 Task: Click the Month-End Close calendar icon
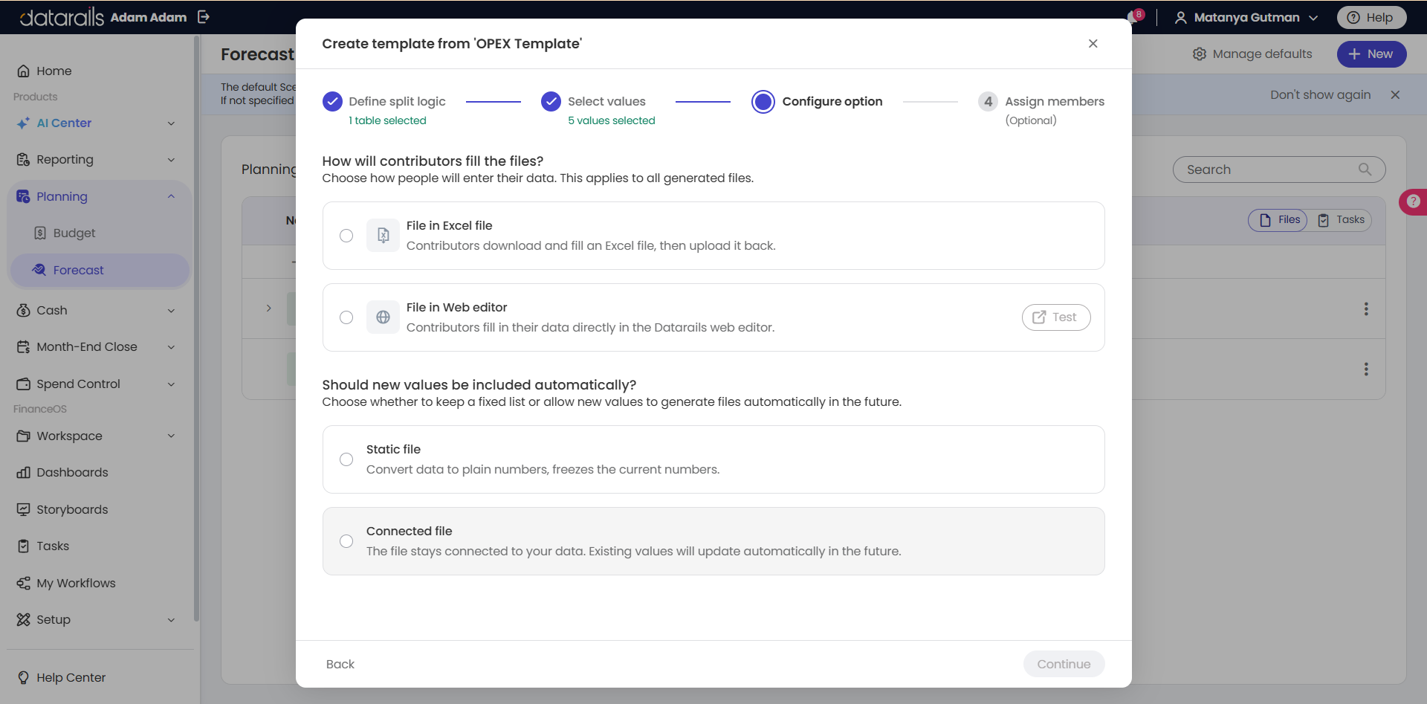click(23, 347)
